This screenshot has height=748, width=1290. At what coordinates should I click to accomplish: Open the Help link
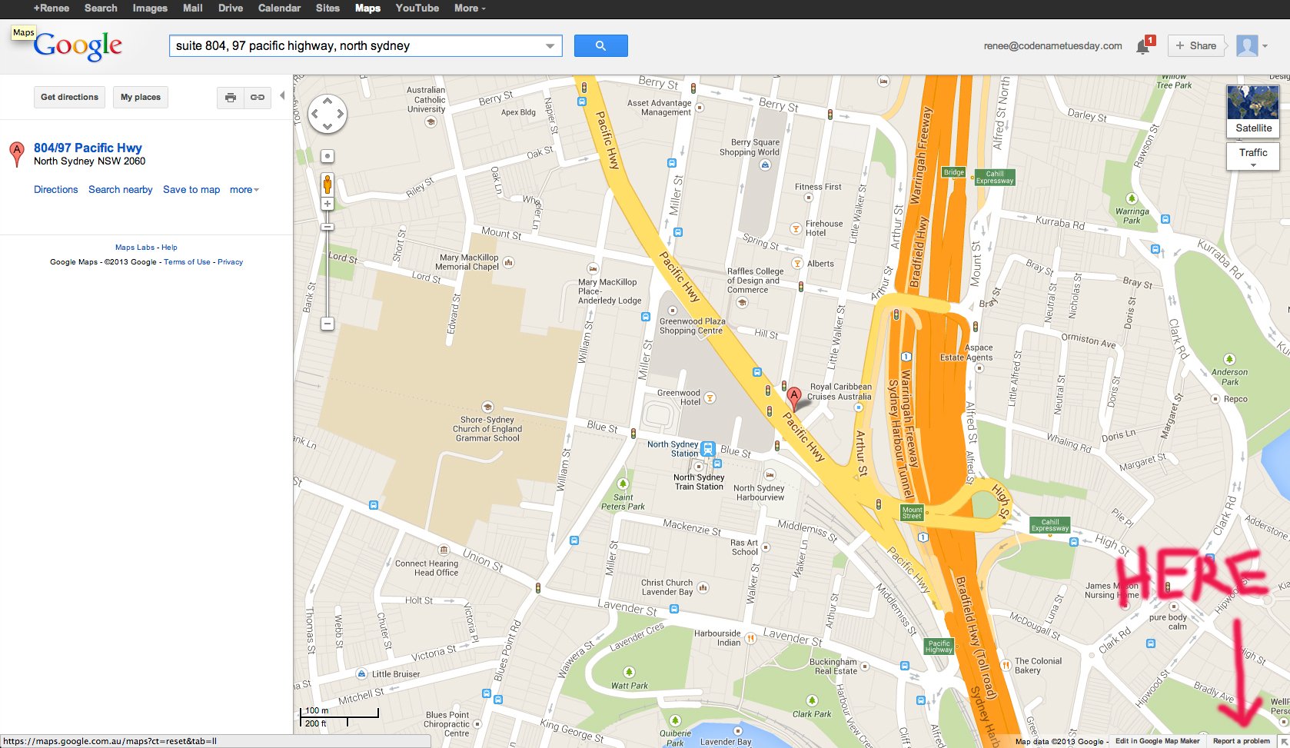click(169, 248)
